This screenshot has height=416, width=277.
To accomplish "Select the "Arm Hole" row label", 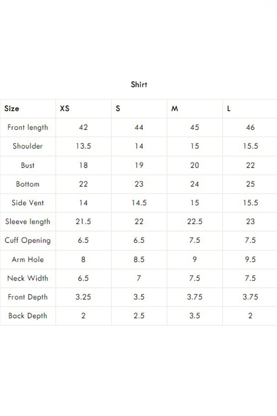I will pyautogui.click(x=28, y=259).
